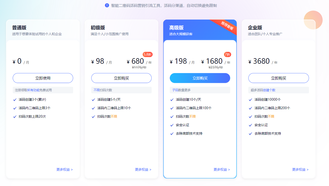Viewport: 329px width, 186px height.
Task: Expand 更多权益 in the 普通版 card
Action: point(65,170)
